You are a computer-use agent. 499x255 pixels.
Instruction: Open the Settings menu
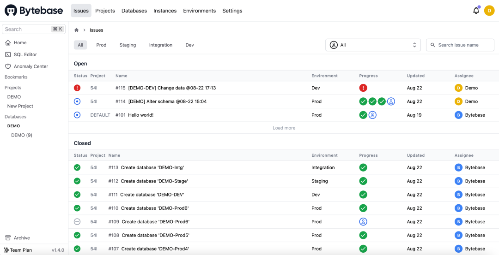(232, 11)
